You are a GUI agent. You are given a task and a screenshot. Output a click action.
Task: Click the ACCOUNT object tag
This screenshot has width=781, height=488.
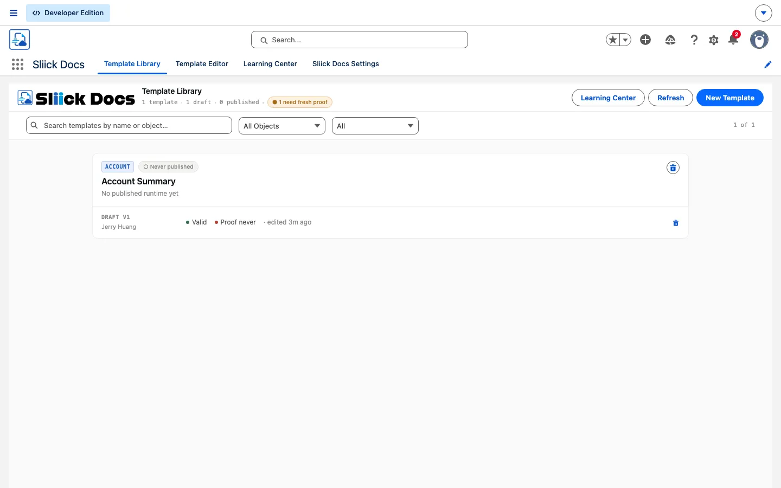[118, 166]
